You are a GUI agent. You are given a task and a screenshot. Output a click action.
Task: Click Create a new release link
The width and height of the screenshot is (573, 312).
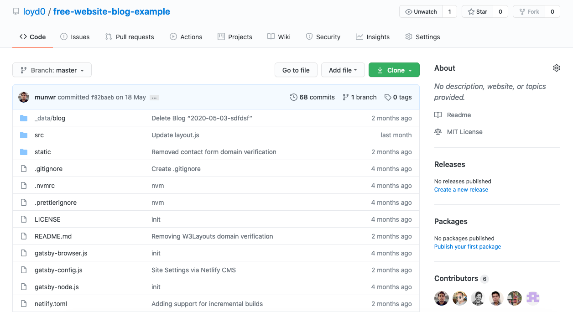pyautogui.click(x=461, y=190)
